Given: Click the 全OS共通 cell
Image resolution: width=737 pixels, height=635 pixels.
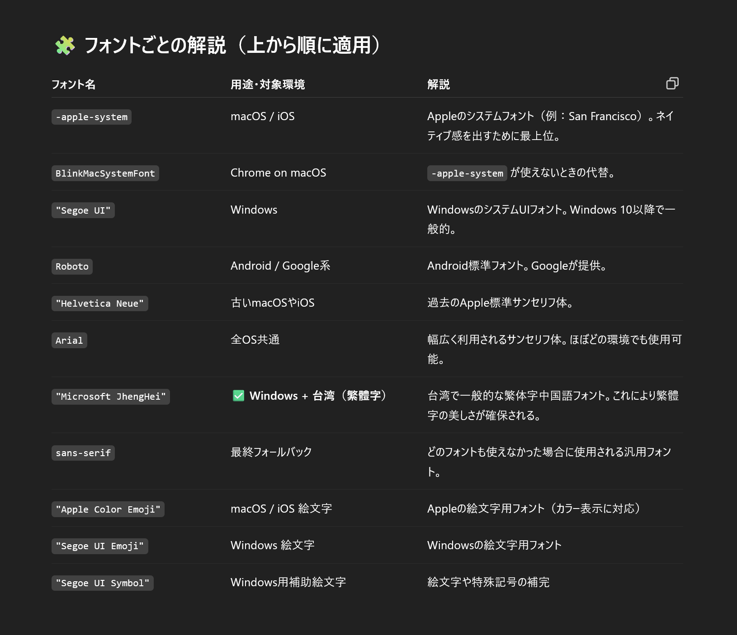Looking at the screenshot, I should (x=255, y=340).
